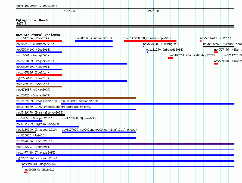Select the nsv1077448 (Thareja2015) label
This screenshot has width=242, height=183.
click(36, 152)
